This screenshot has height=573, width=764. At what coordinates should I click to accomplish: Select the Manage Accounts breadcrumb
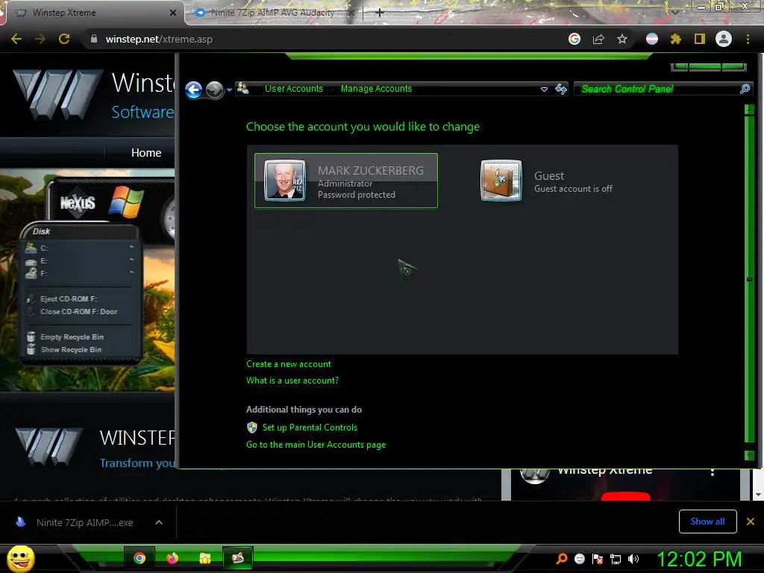(x=376, y=89)
